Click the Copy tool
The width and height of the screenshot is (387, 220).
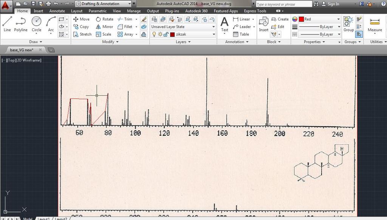coord(81,27)
